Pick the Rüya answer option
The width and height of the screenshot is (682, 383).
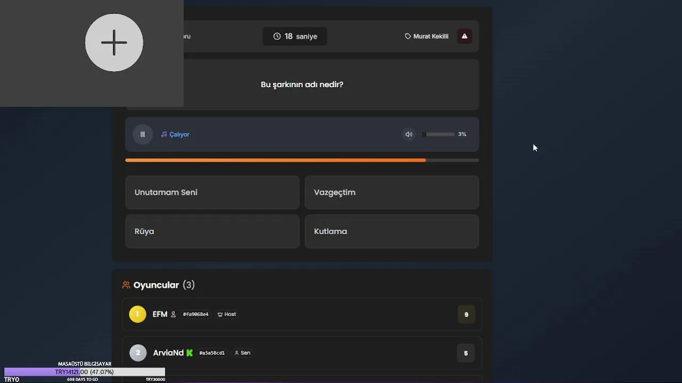[x=212, y=231]
